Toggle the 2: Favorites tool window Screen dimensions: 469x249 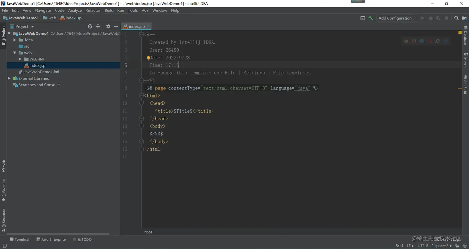click(x=3, y=190)
